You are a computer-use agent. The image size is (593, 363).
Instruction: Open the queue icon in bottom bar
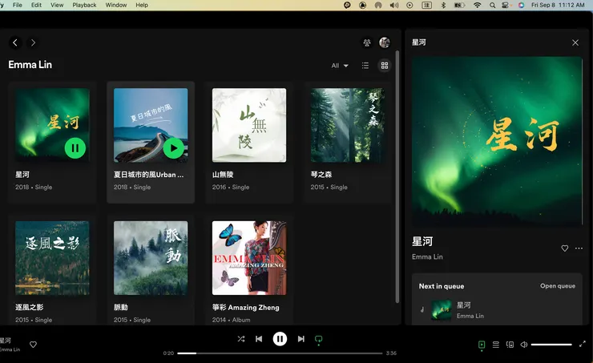pos(496,345)
